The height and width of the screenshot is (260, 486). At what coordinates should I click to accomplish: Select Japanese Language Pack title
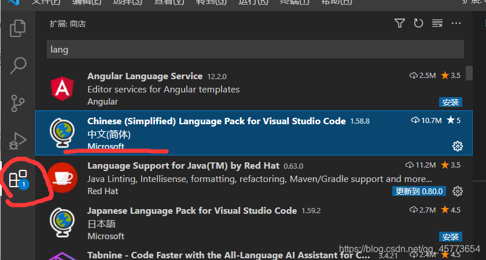click(192, 211)
